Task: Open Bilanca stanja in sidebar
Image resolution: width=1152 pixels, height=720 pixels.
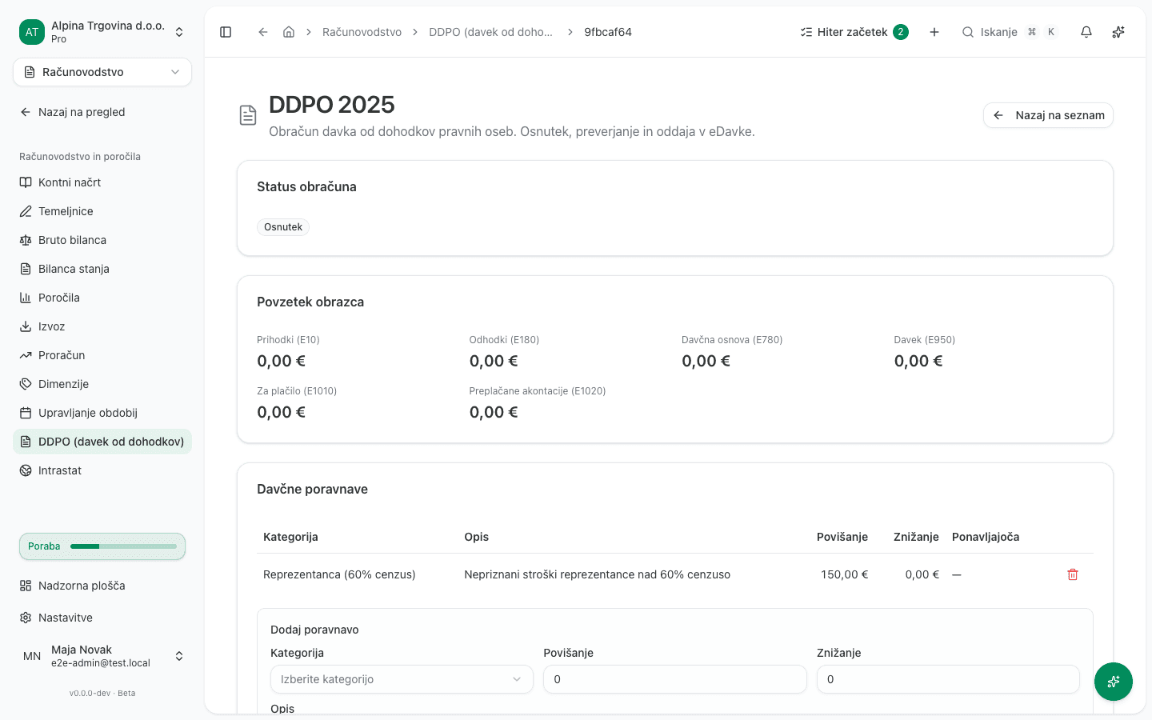Action: pos(102,269)
